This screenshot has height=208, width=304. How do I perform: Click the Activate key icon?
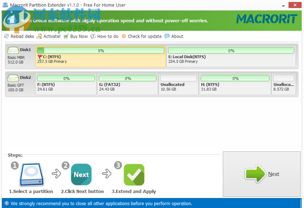tap(39, 36)
